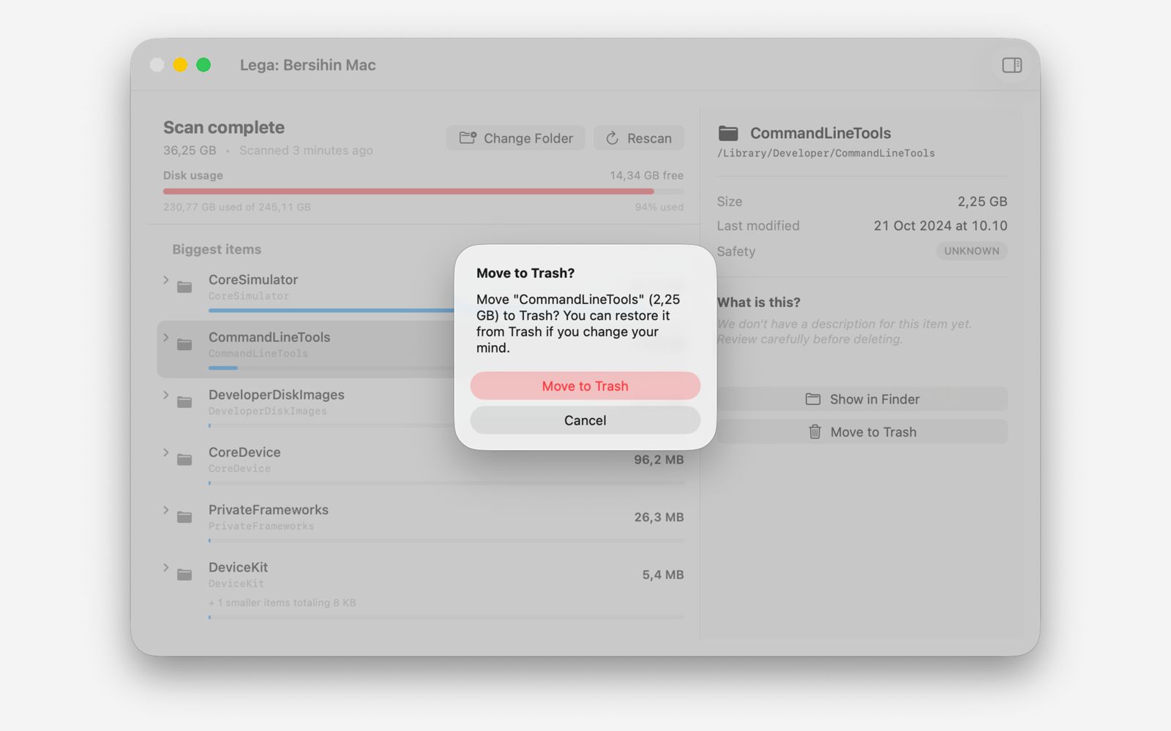Viewport: 1171px width, 731px height.
Task: Click the '+ 1 smaller items totaling 8 KB' text
Action: tap(282, 603)
